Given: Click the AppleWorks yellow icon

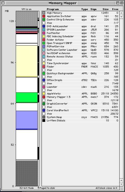Looking at the screenshot, I should pos(44,94).
